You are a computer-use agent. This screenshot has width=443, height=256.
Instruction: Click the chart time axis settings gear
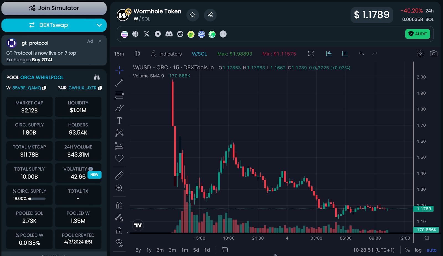[427, 238]
